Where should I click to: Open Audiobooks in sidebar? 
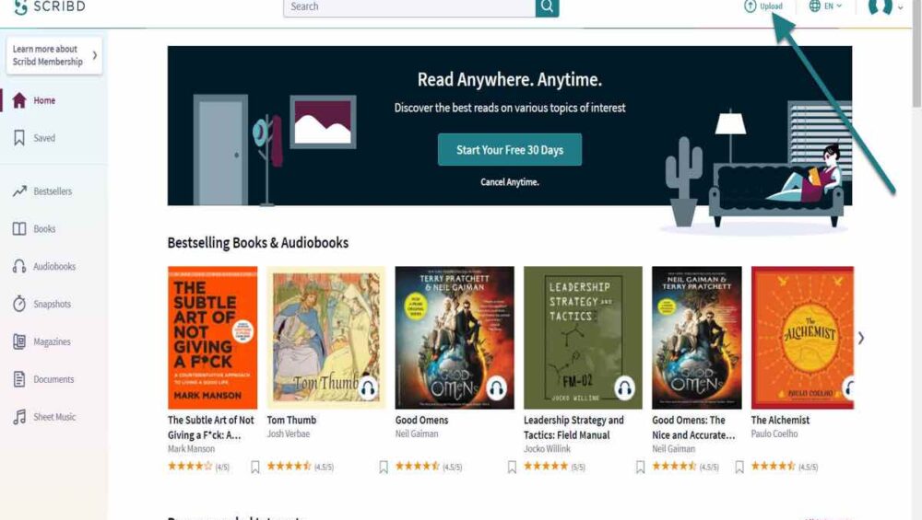click(54, 267)
